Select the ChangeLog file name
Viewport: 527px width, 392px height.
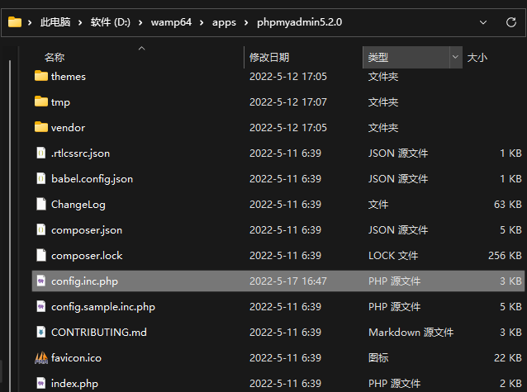pyautogui.click(x=78, y=205)
